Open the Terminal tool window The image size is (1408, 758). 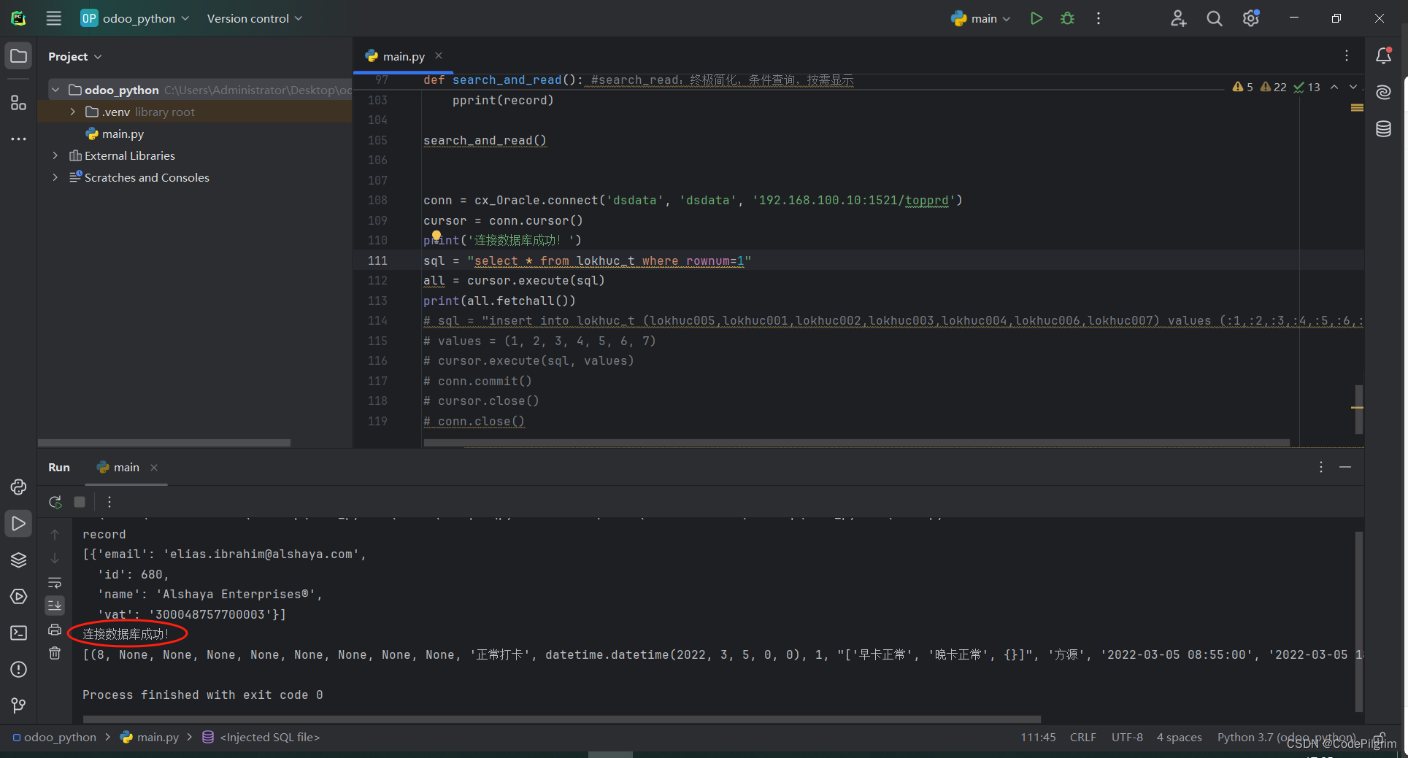point(18,633)
